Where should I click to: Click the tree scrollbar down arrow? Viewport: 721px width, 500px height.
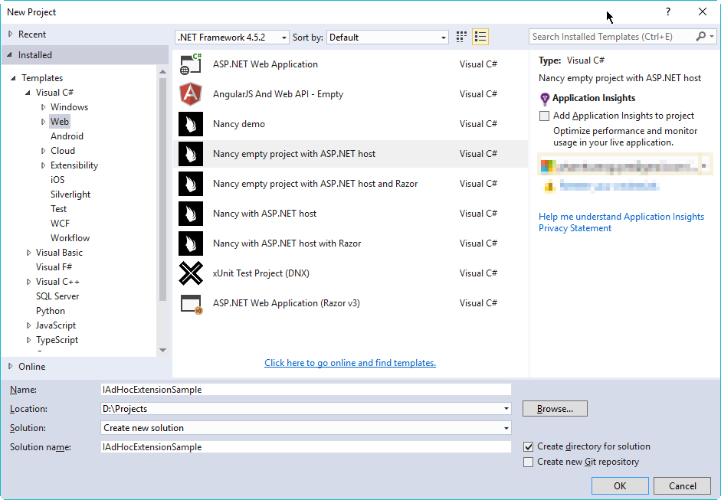click(162, 350)
